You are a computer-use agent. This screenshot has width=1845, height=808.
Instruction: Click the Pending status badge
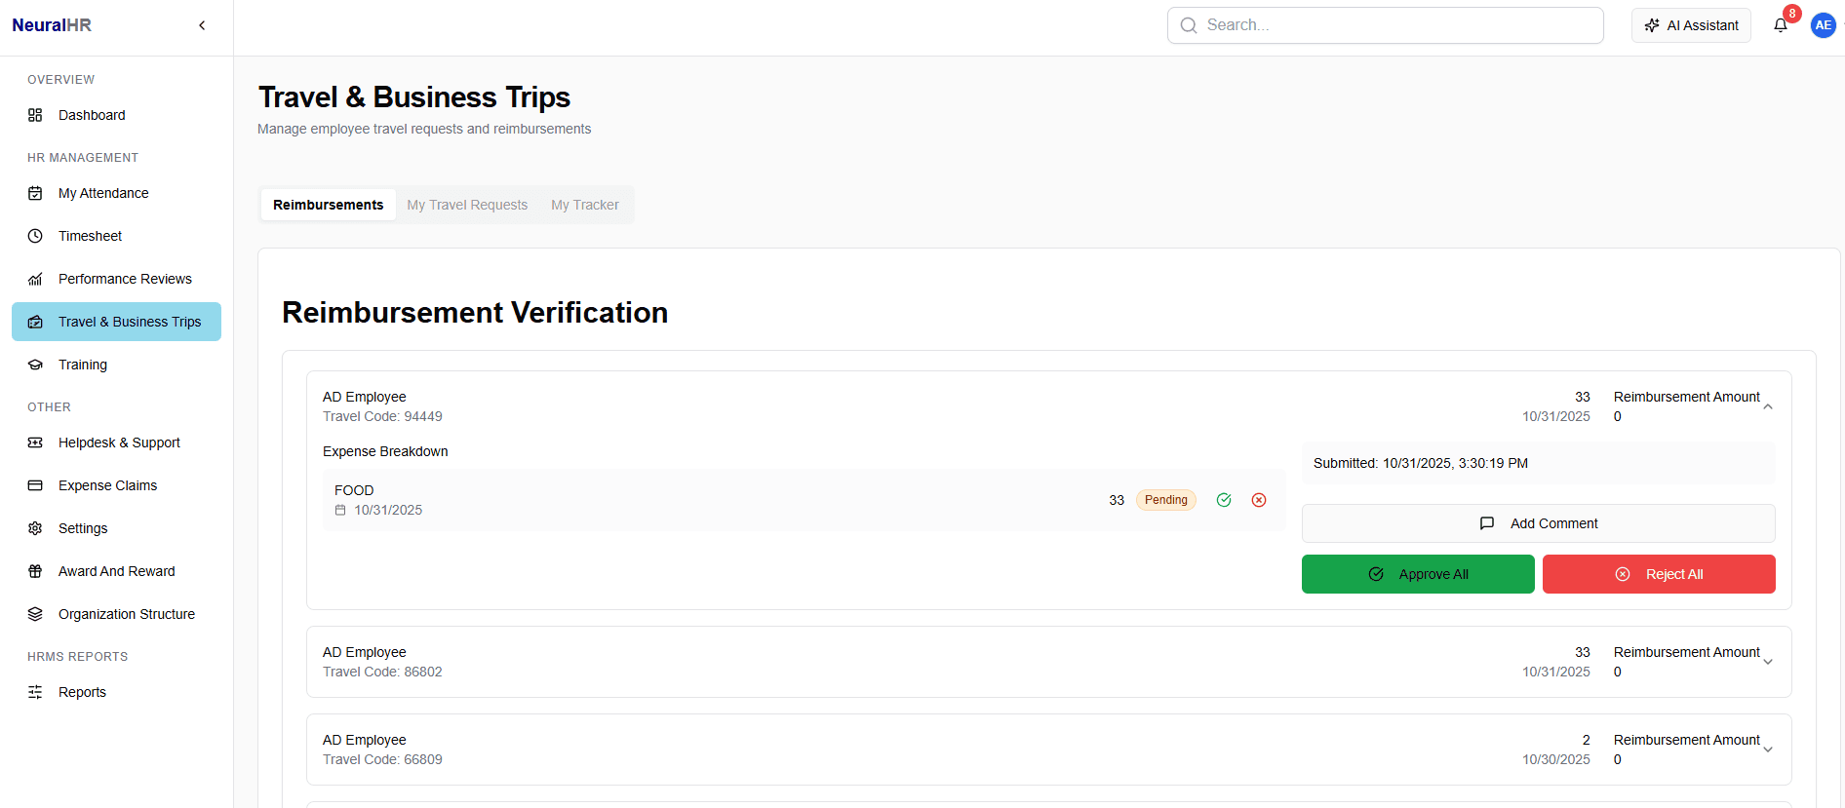tap(1166, 500)
